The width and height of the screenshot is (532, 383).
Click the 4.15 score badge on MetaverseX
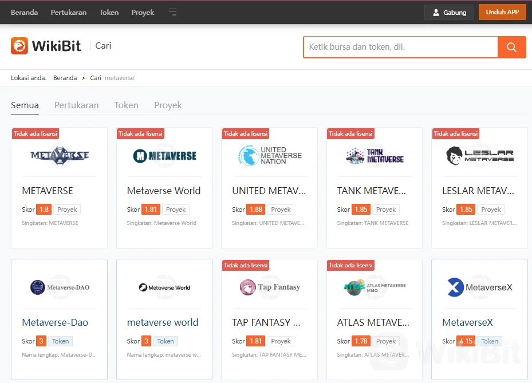(466, 341)
